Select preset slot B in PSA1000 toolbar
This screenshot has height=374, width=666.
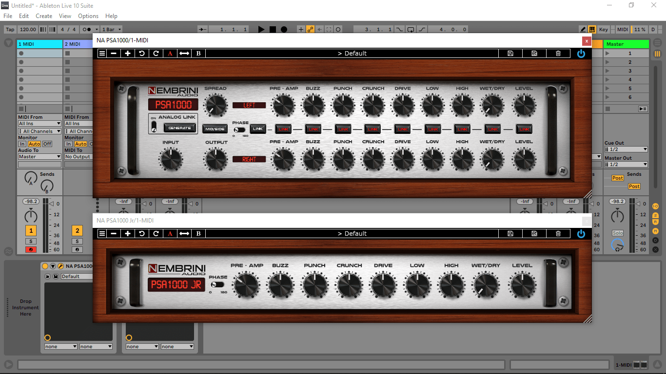pyautogui.click(x=198, y=53)
